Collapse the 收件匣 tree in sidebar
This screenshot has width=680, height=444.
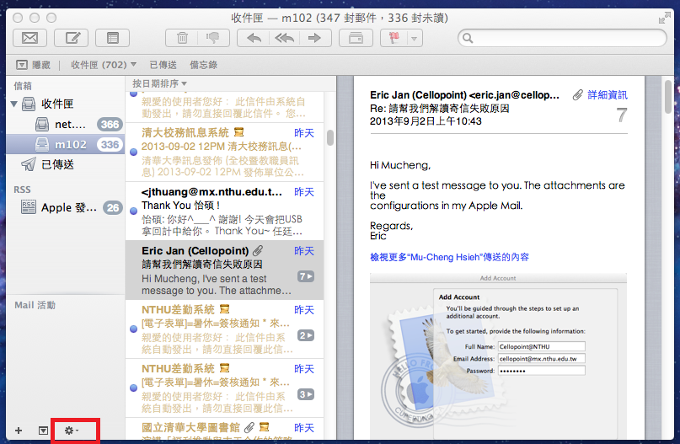tap(13, 104)
